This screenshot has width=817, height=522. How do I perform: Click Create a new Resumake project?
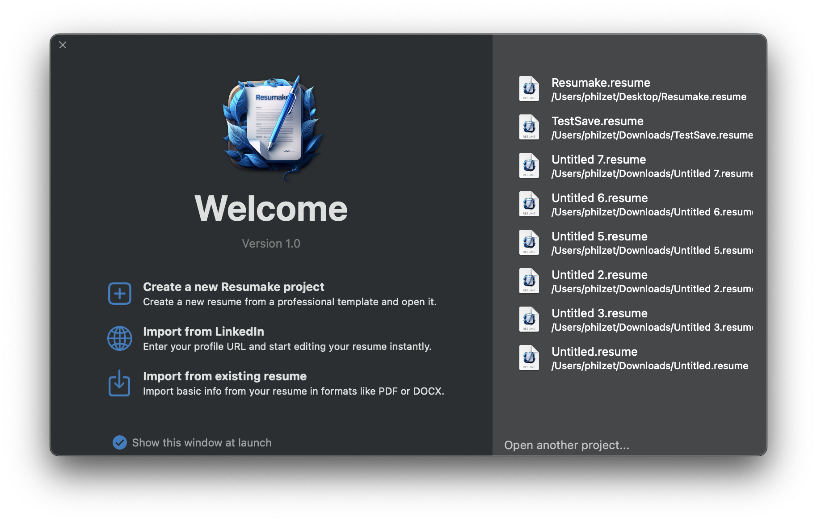(233, 287)
